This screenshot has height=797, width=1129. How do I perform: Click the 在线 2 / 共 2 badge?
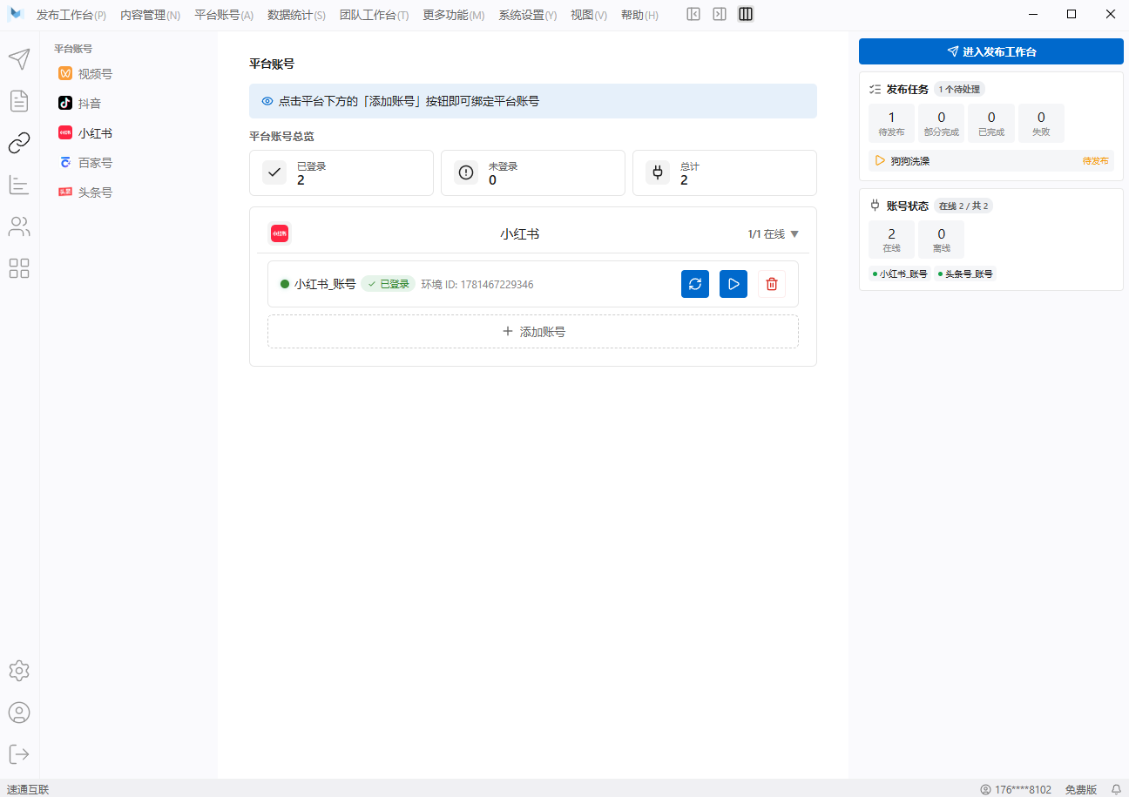[963, 206]
